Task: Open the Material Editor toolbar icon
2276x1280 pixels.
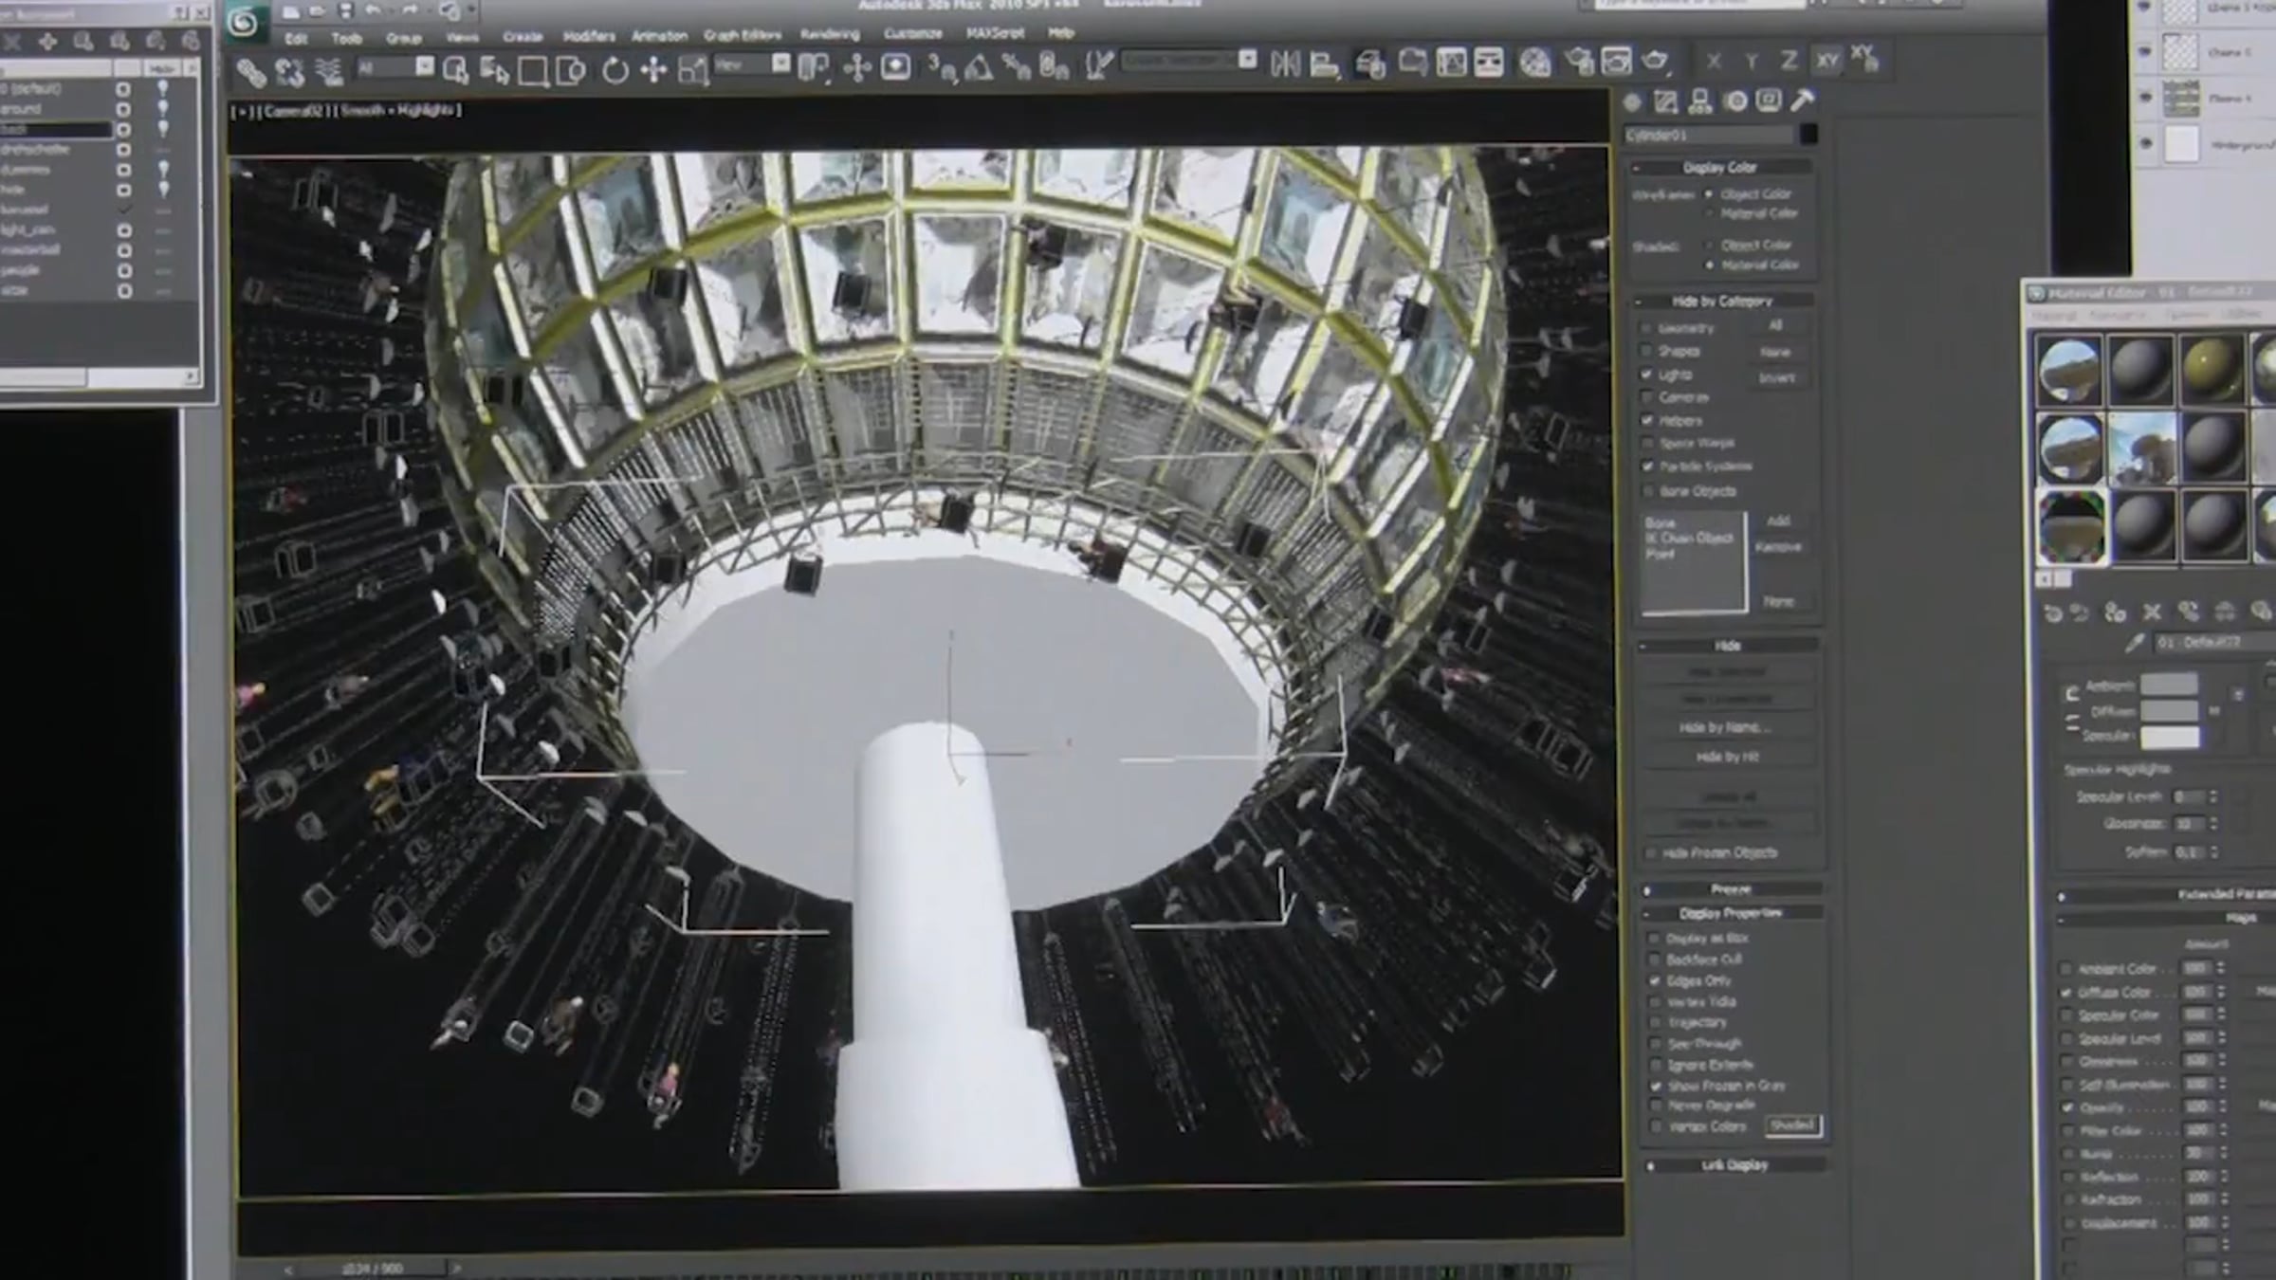Action: tap(1534, 63)
